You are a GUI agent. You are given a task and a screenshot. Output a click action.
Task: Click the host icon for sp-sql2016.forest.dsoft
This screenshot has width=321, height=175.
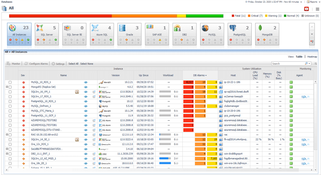pyautogui.click(x=221, y=92)
